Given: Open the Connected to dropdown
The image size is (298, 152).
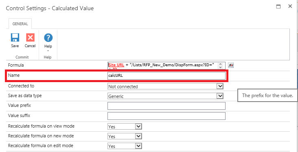Looking at the screenshot, I should click(x=165, y=86).
